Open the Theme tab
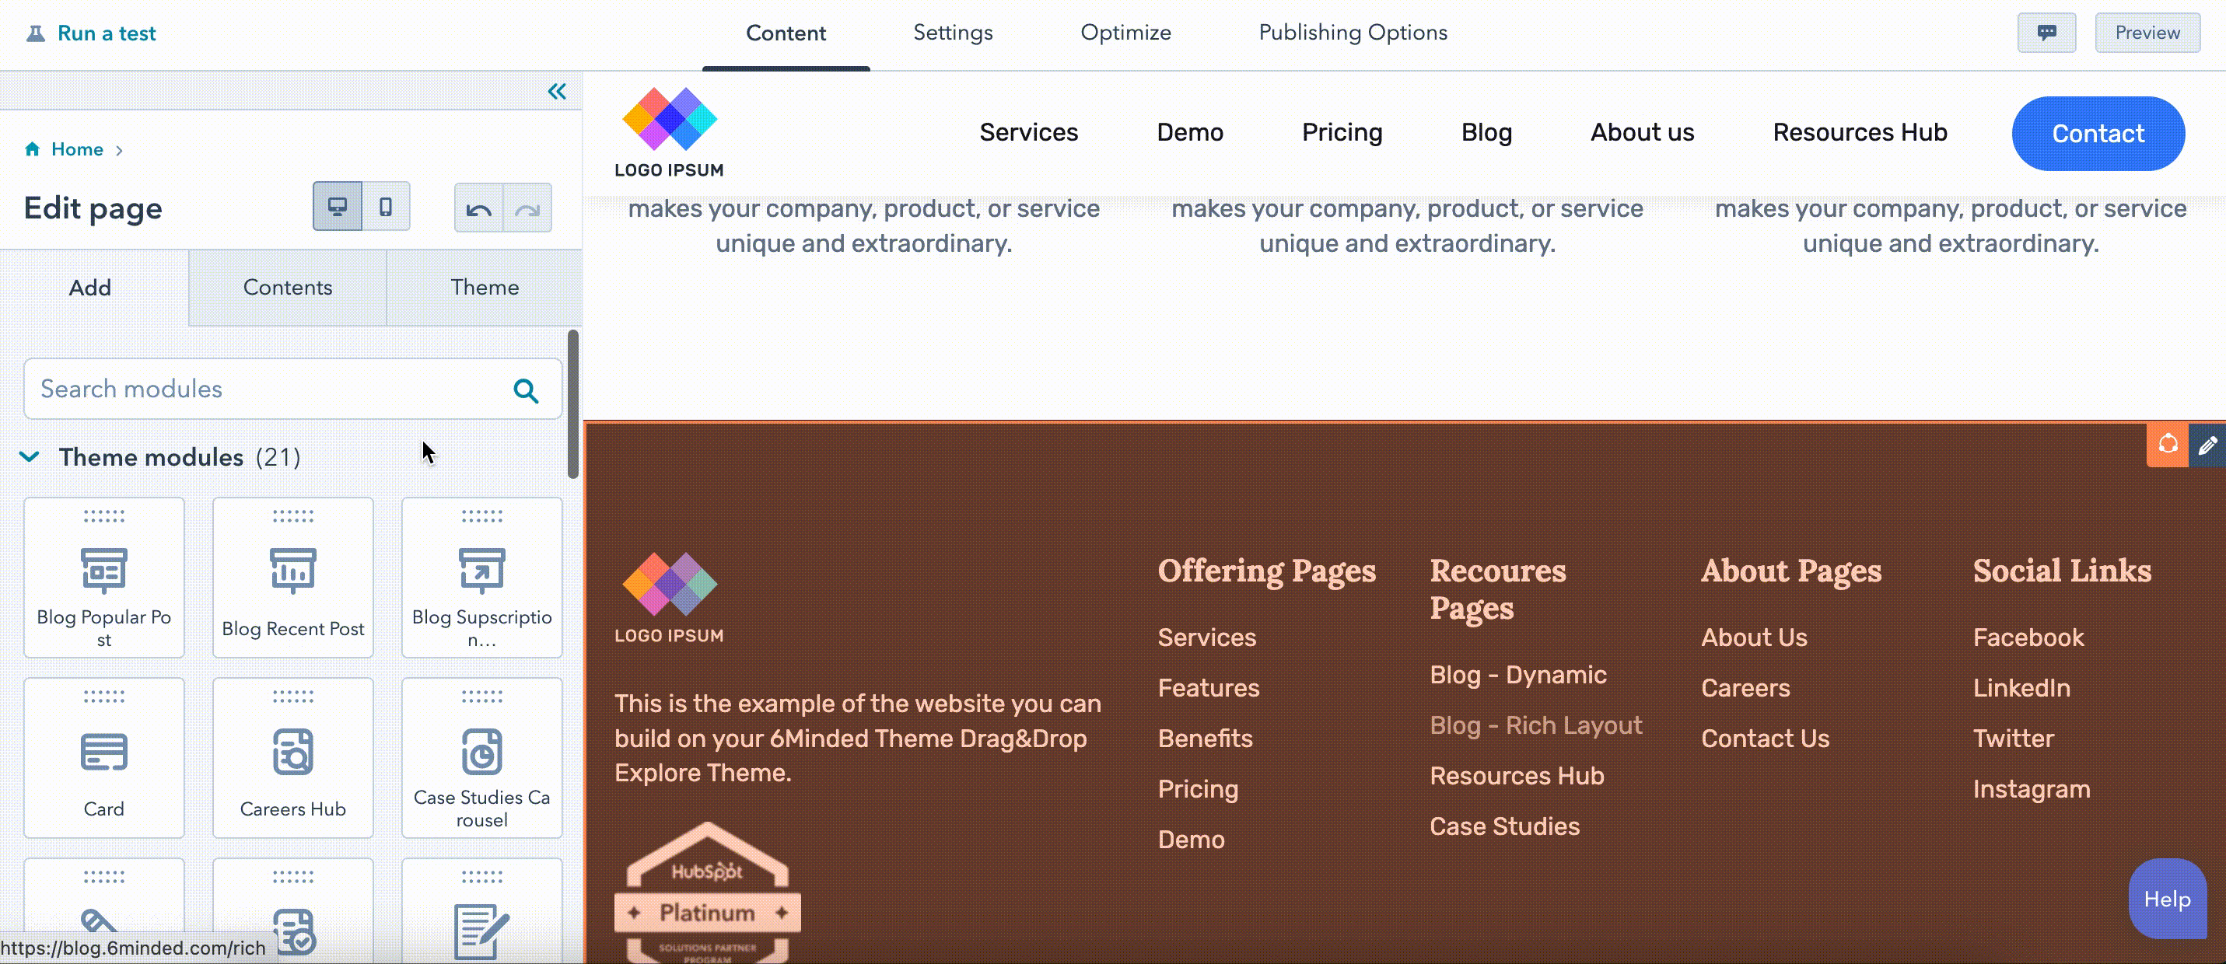This screenshot has height=964, width=2226. click(x=485, y=288)
